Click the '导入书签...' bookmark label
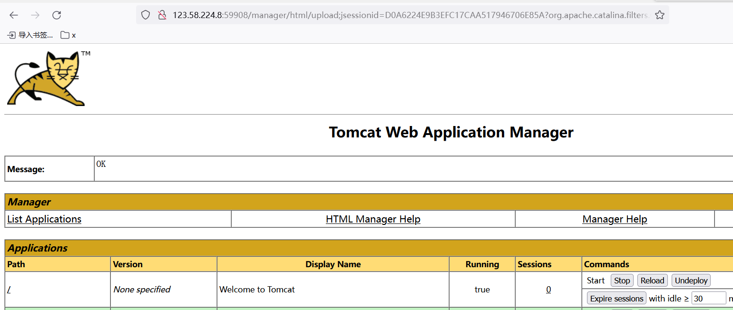The width and height of the screenshot is (733, 310). tap(36, 35)
